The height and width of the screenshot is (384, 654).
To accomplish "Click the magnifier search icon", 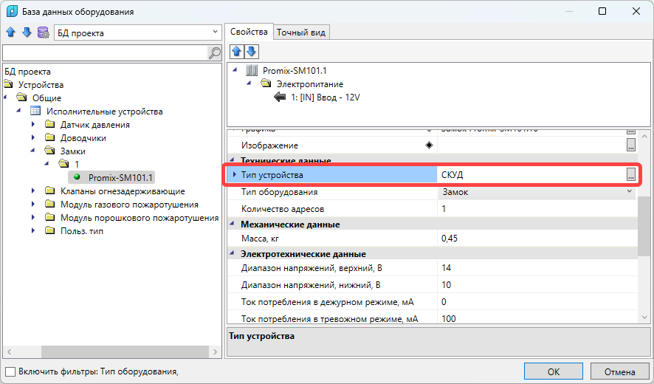I will [x=214, y=52].
